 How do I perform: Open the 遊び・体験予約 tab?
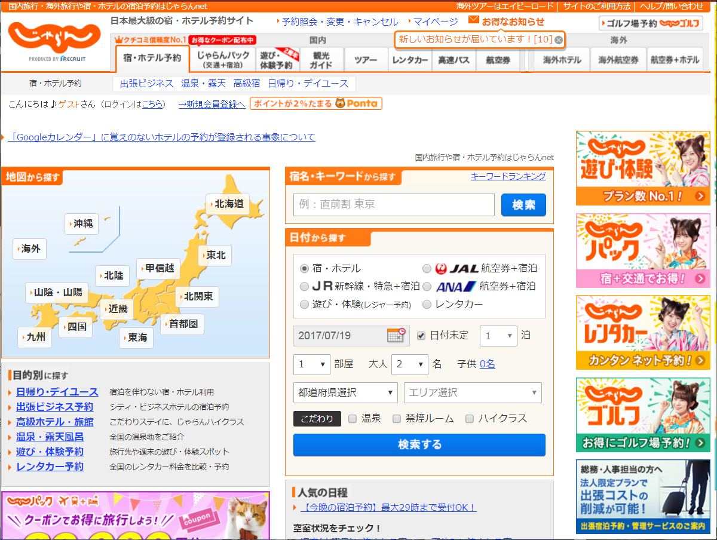277,59
